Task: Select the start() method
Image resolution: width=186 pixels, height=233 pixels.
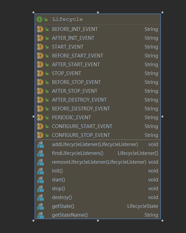Action: click(58, 180)
